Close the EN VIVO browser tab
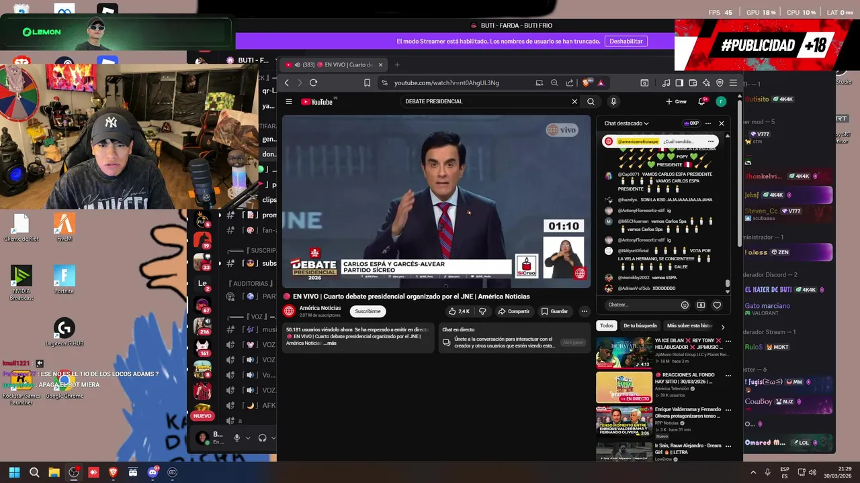860x483 pixels. [x=380, y=65]
